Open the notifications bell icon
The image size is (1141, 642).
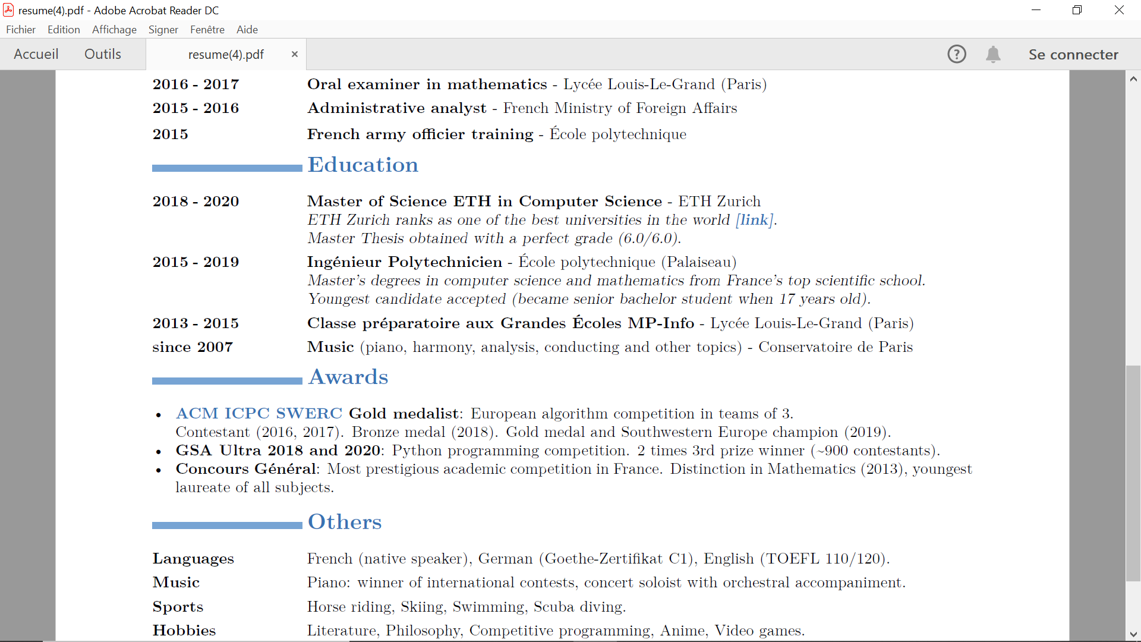tap(993, 54)
